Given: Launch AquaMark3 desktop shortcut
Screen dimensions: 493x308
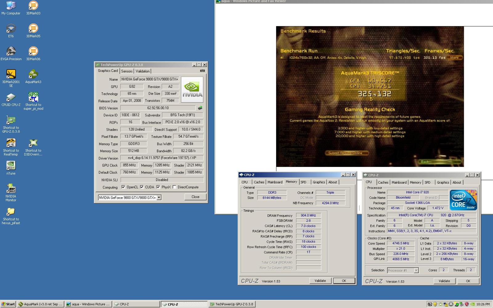Looking at the screenshot, I should click(x=33, y=76).
